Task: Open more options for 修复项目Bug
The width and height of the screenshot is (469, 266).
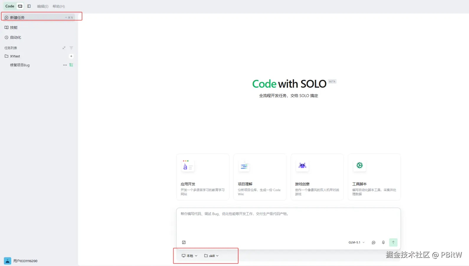Action: point(65,65)
